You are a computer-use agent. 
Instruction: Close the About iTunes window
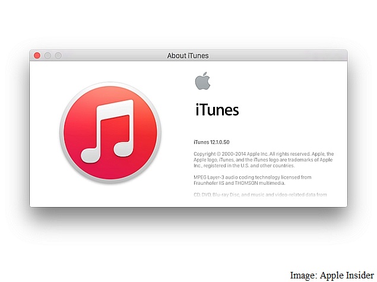coord(37,56)
